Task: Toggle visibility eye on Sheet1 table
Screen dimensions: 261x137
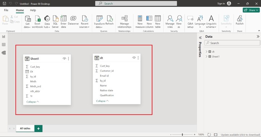Action: pyautogui.click(x=64, y=59)
